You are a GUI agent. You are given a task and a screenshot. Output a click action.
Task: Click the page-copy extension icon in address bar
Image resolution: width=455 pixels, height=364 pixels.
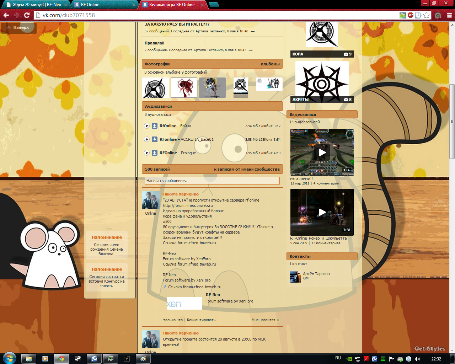coord(418,15)
